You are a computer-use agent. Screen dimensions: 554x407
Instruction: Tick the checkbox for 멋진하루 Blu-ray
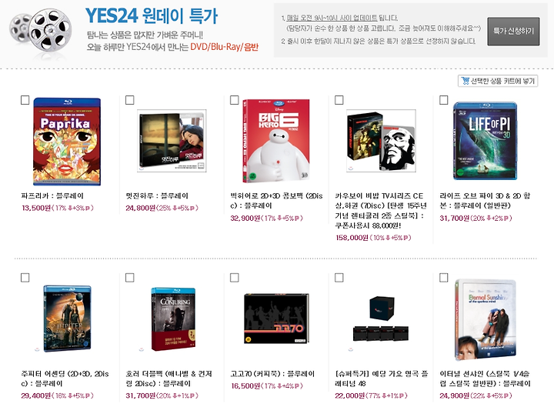(130, 100)
